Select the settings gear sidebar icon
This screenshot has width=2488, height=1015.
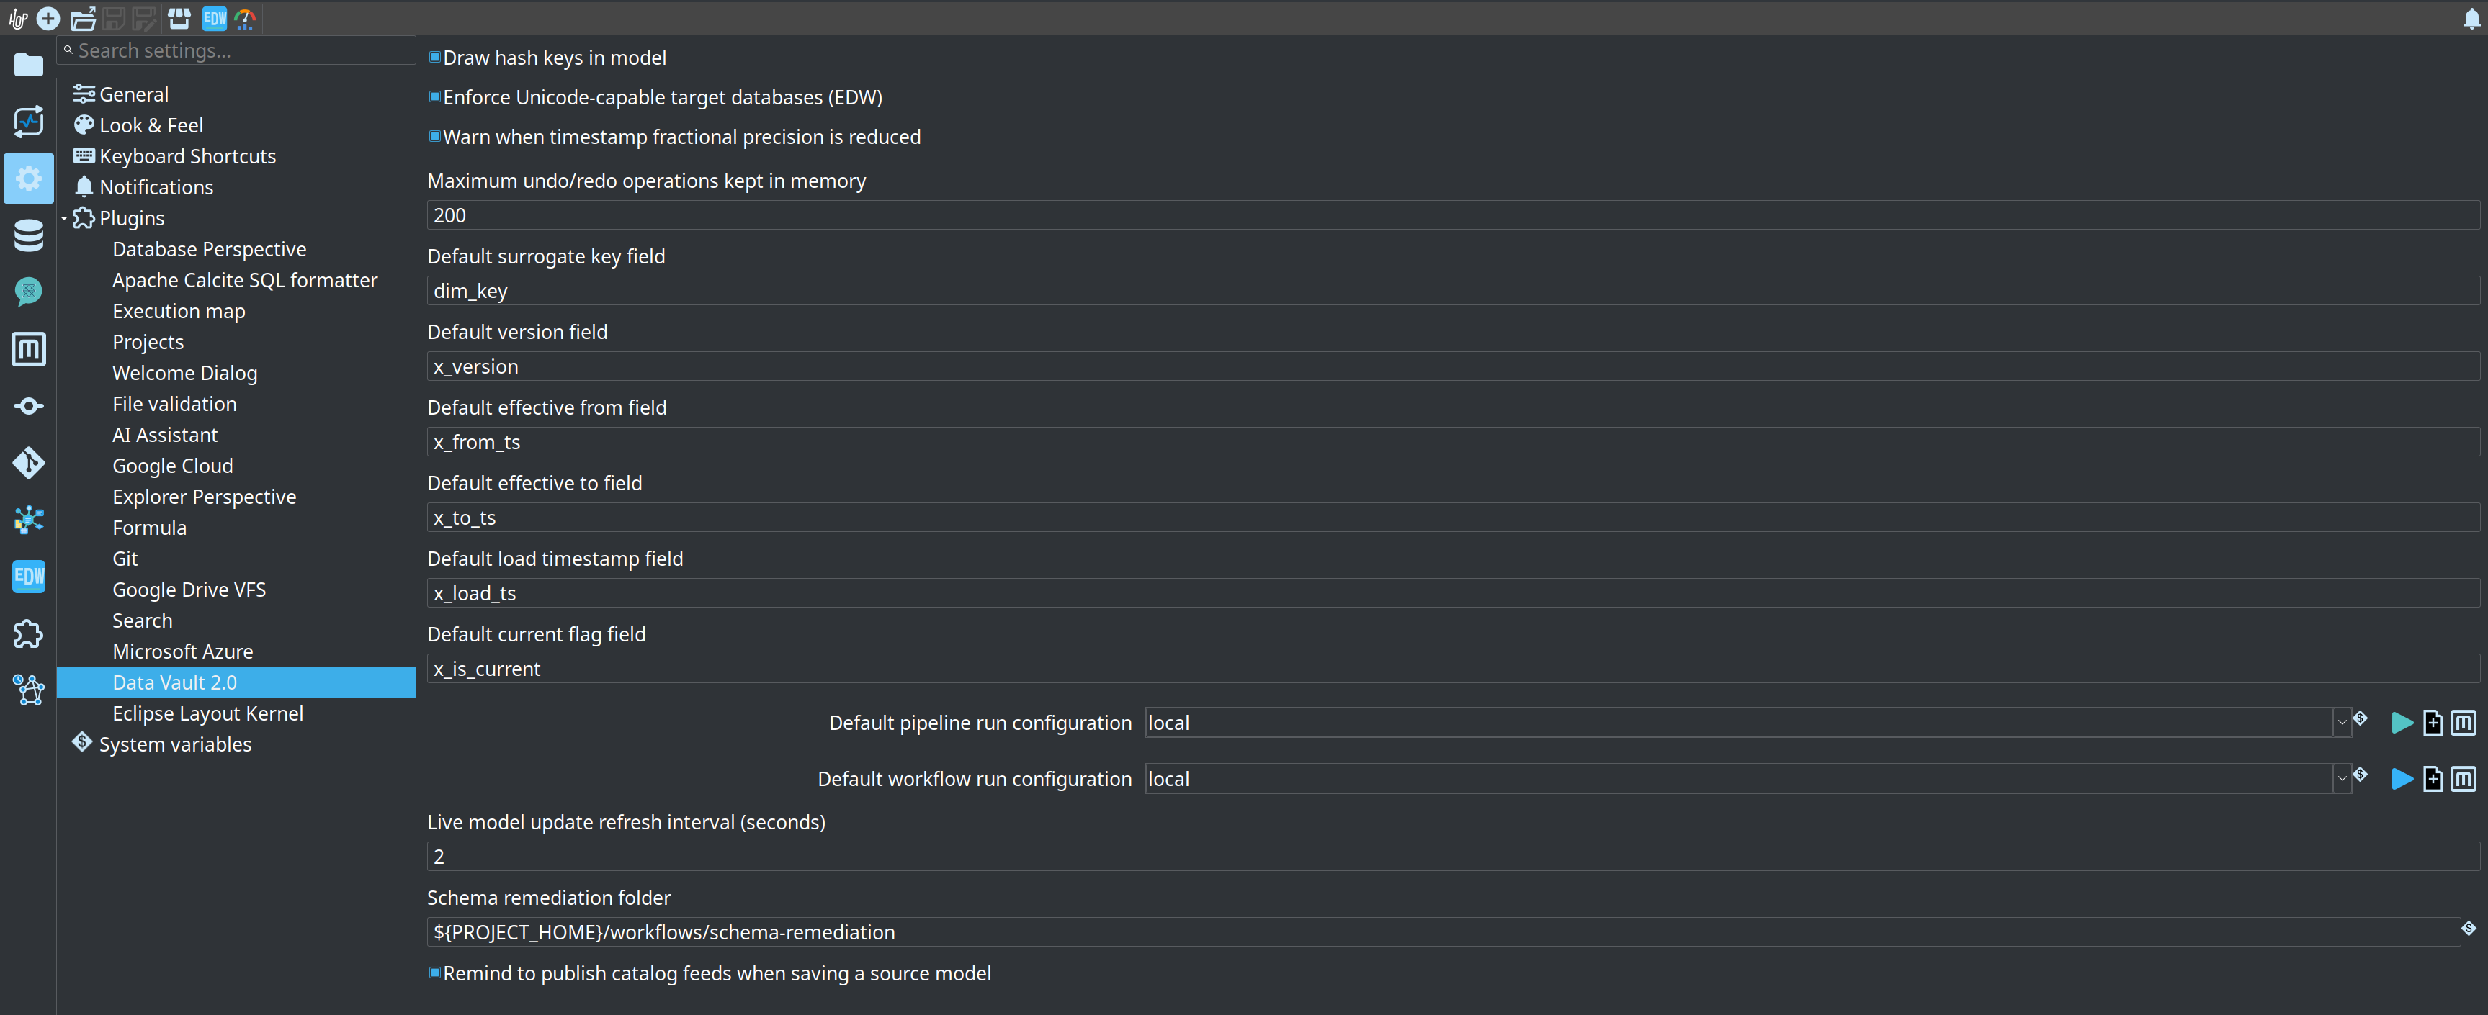[x=29, y=179]
